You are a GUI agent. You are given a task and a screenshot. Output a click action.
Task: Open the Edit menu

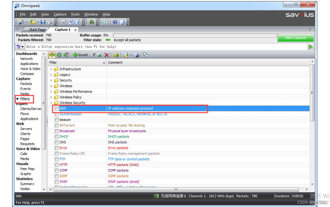[x=33, y=14]
